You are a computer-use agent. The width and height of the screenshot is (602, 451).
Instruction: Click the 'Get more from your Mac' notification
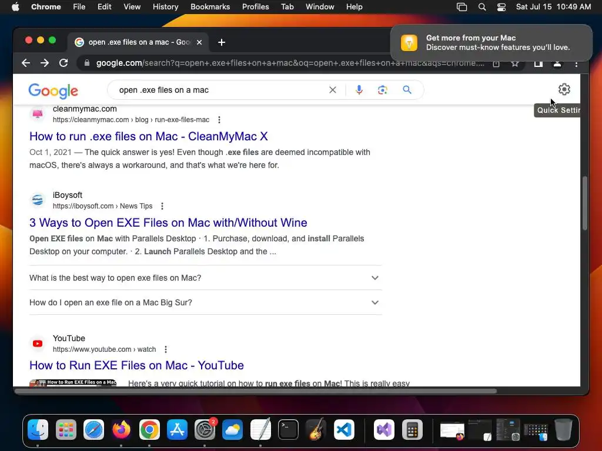491,42
